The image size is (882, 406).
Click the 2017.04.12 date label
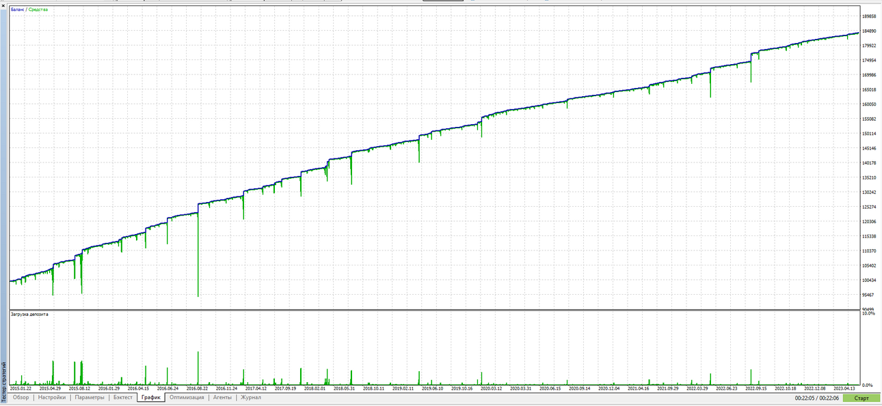tap(256, 388)
